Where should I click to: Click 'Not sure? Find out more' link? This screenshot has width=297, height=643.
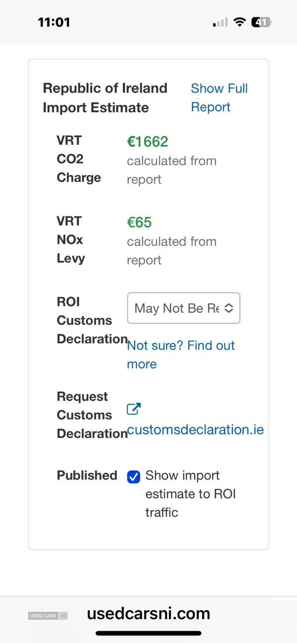(181, 354)
